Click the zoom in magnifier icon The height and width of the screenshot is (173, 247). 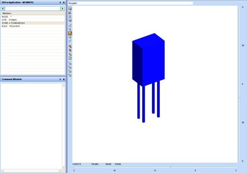(70, 25)
